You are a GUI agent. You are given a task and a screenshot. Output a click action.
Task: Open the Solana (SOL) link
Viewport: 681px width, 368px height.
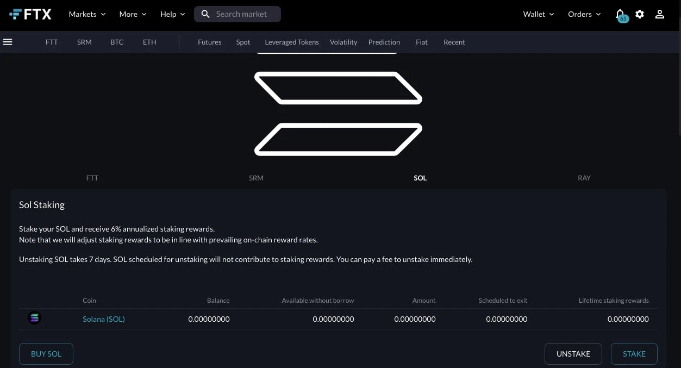[104, 319]
